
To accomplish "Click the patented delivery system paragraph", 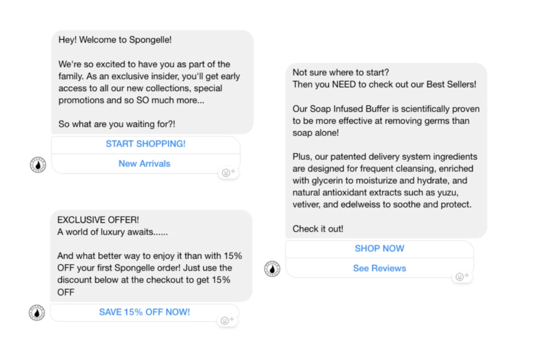I will 385,181.
